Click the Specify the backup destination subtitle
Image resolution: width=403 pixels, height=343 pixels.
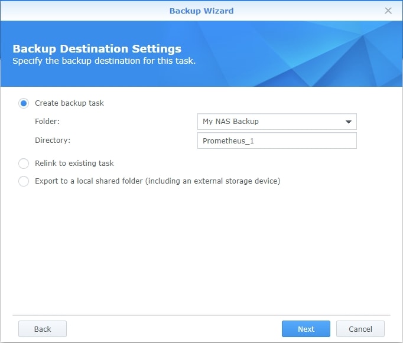104,61
